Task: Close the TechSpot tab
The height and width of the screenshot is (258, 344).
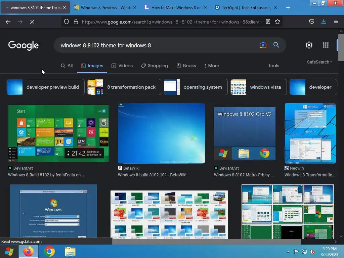Action: (275, 7)
